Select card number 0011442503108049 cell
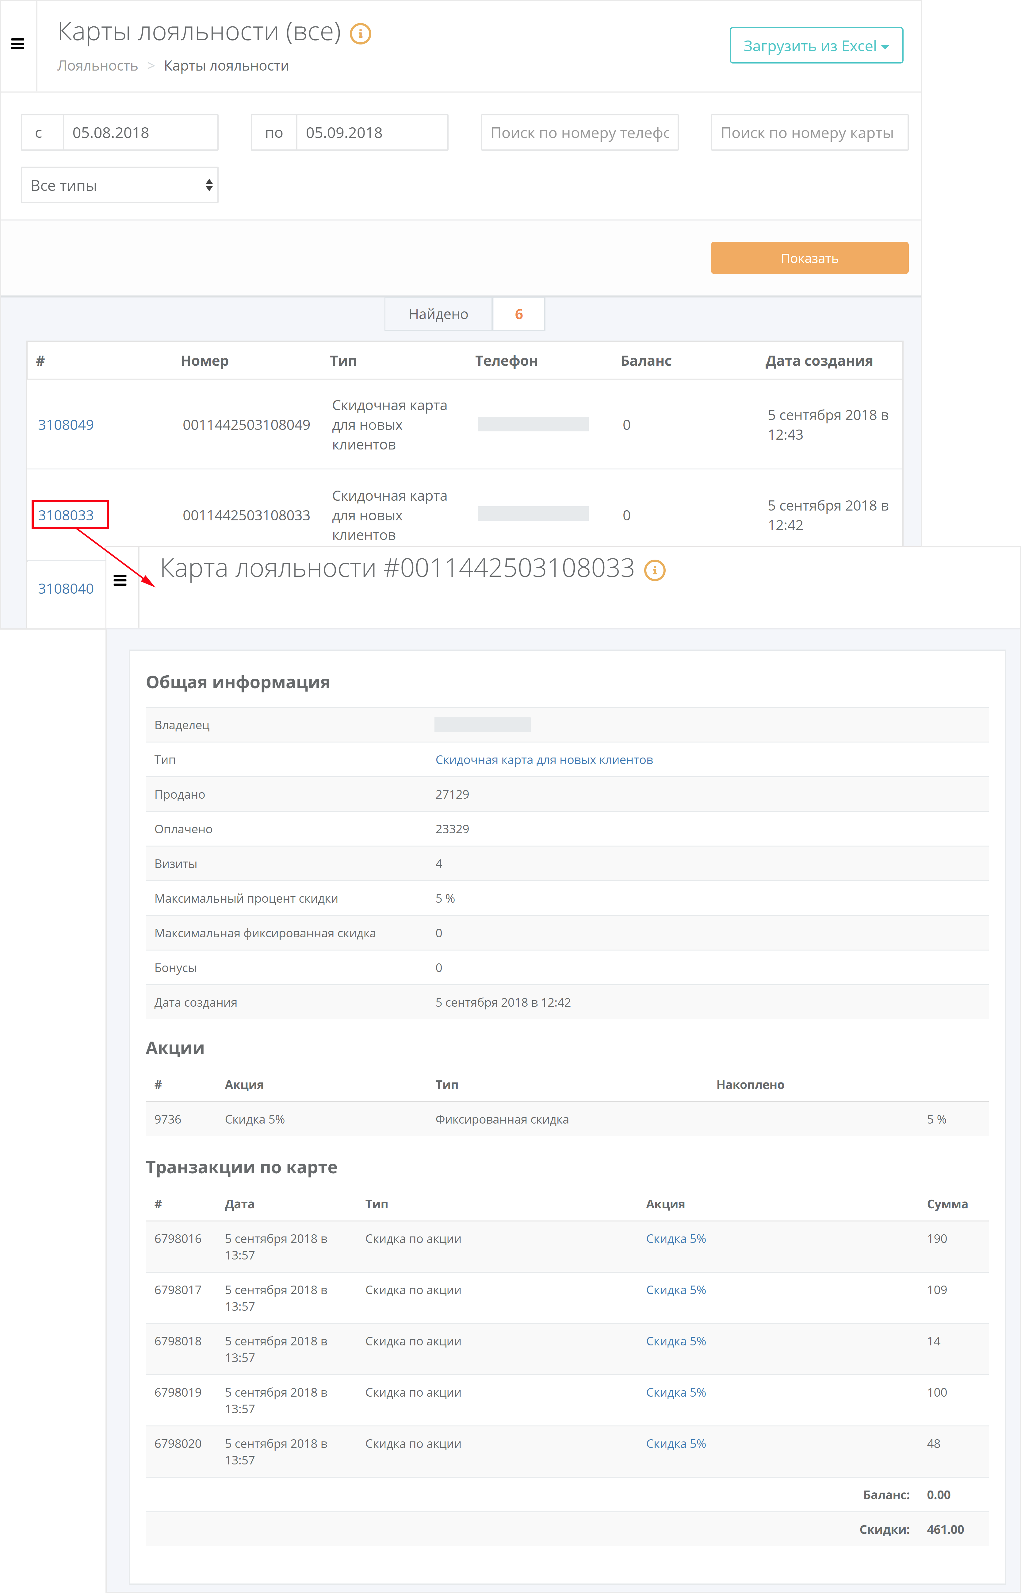 coord(246,425)
